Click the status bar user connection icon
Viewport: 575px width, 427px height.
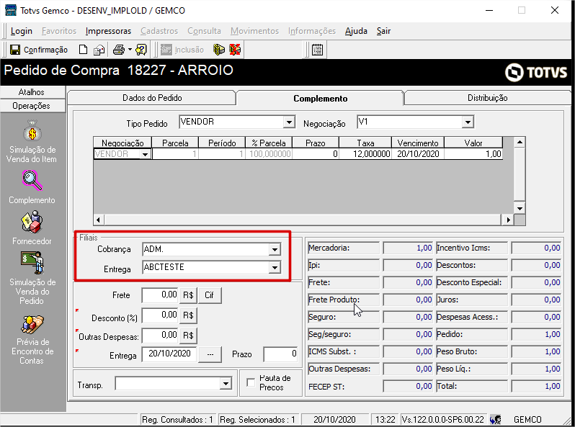coord(496,419)
